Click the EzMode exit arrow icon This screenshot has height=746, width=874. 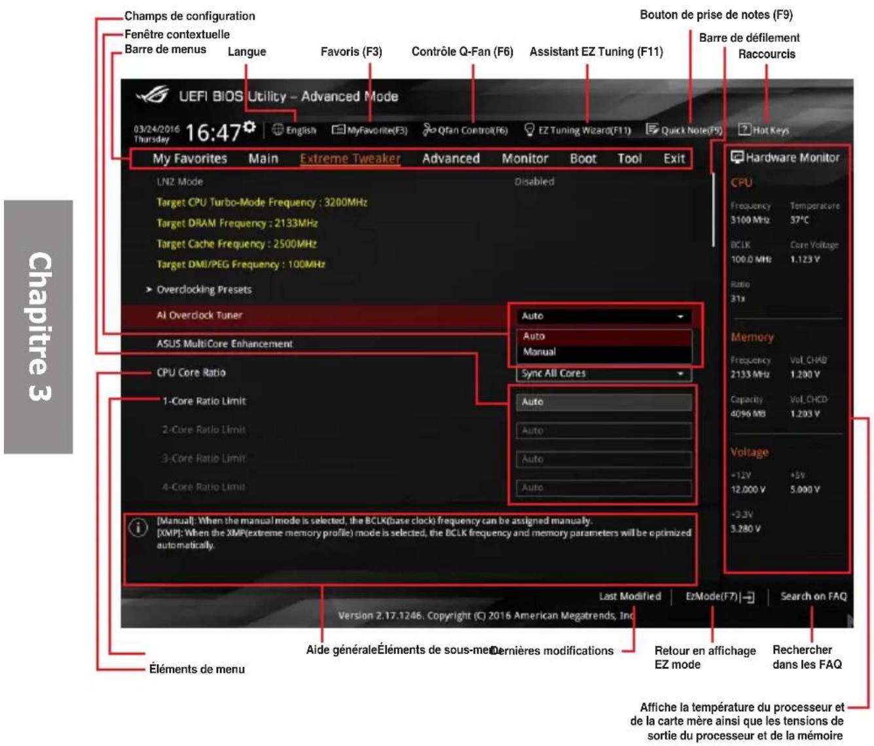(748, 597)
